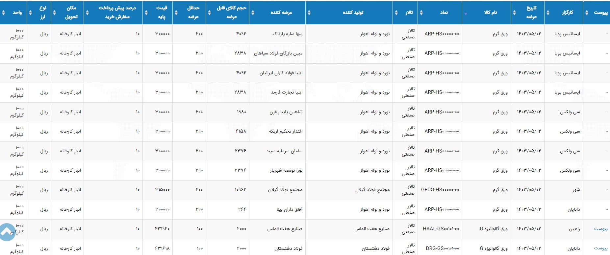Screen dimensions: 610x255
Task: Select supplier آفاق داران بینا cell
Action: coord(290,209)
